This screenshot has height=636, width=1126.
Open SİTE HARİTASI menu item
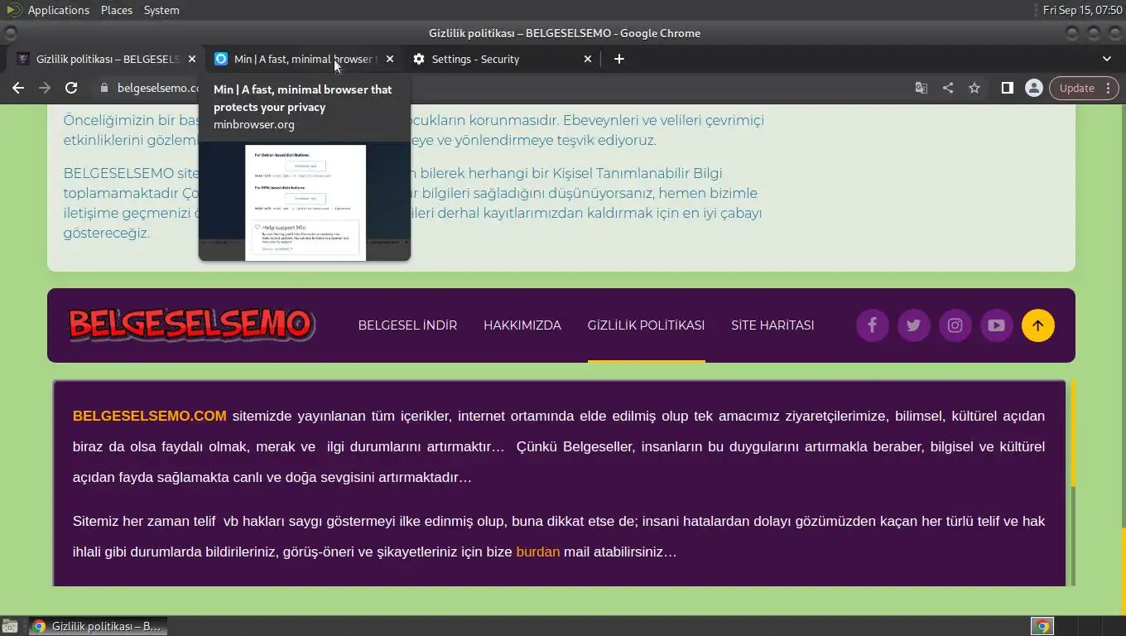tap(772, 325)
